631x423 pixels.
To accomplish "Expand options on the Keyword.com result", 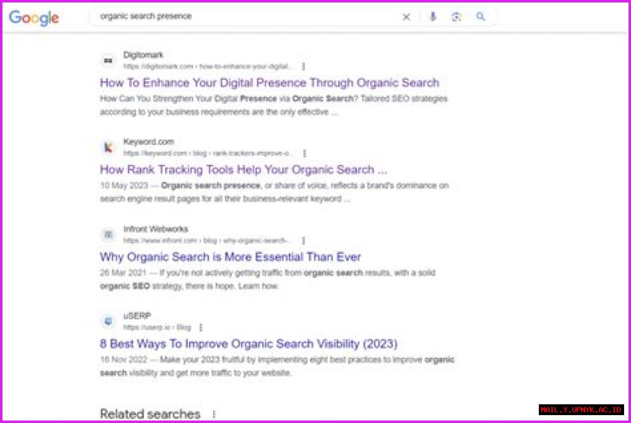I will tap(305, 153).
